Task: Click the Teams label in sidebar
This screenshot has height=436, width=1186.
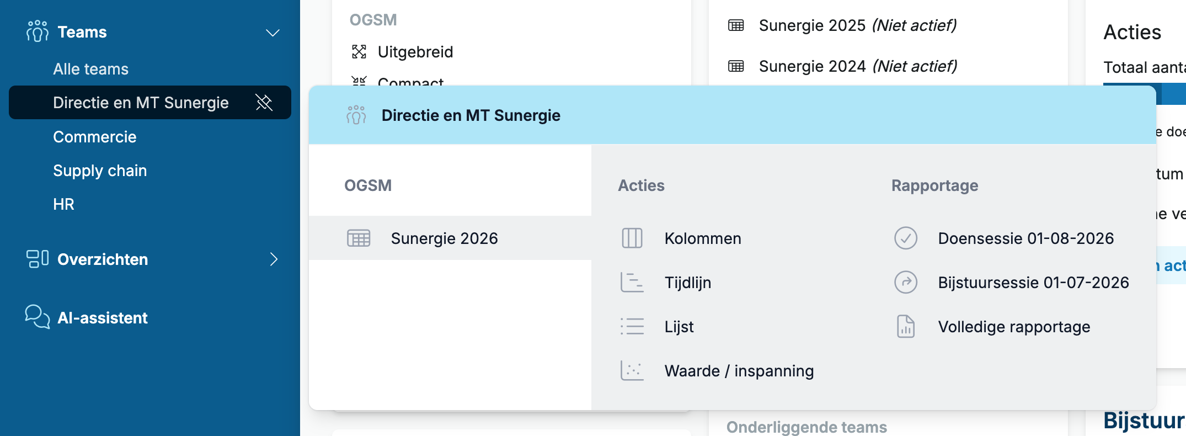Action: [82, 32]
